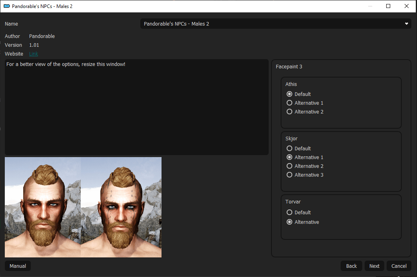Close the installer window

tap(406, 6)
